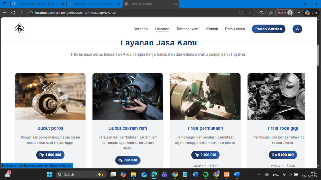Launch XAMPP from the taskbar
The width and height of the screenshot is (321, 180).
pyautogui.click(x=226, y=174)
